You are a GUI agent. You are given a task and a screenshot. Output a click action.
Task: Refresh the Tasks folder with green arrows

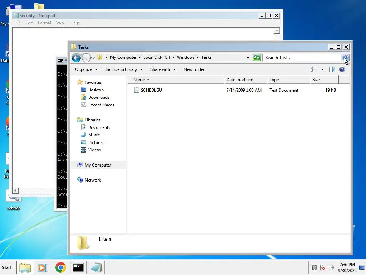[x=257, y=58]
